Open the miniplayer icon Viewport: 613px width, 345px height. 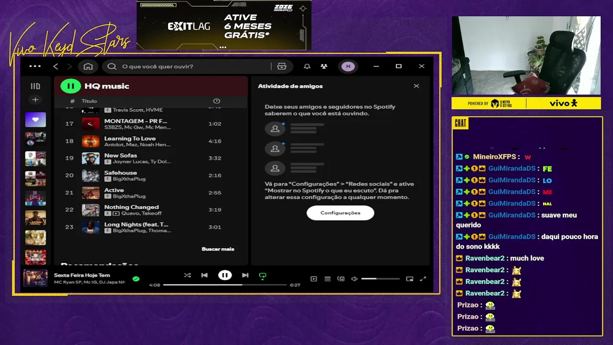[x=409, y=278]
